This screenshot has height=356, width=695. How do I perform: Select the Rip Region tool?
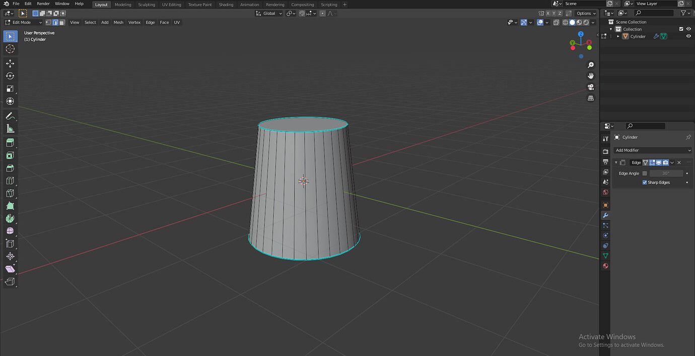[x=10, y=281]
